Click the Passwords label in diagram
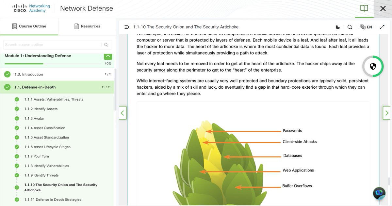The image size is (392, 206). [292, 131]
